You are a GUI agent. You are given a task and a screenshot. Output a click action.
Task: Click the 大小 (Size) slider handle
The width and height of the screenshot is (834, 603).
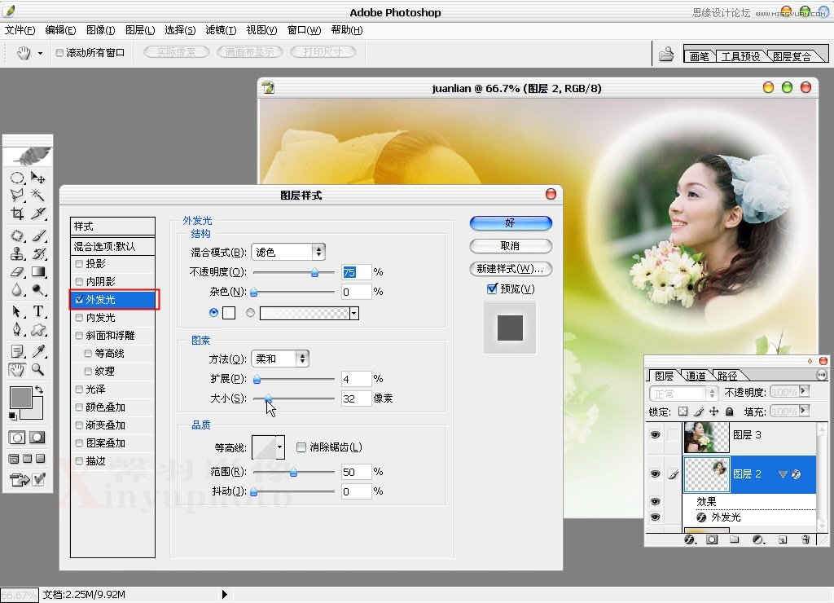coord(268,398)
